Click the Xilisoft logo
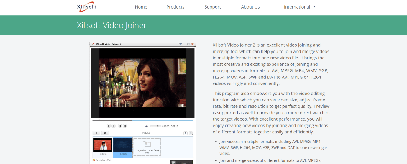This screenshot has width=407, height=164. tap(86, 7)
